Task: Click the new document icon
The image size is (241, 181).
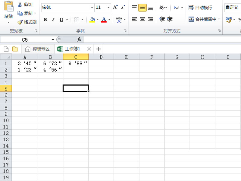Action: pyautogui.click(x=6, y=49)
